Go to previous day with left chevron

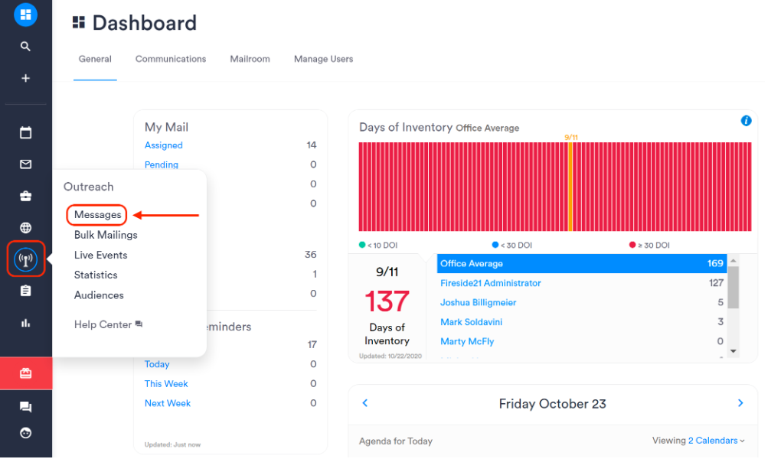[x=365, y=403]
